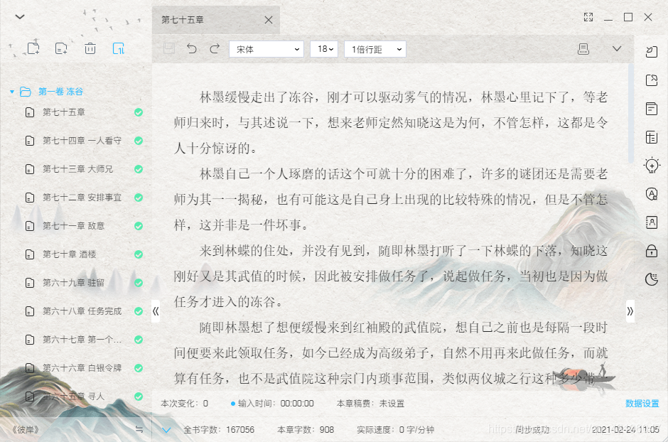Click 本章稿费: 未设置 status
Screen dimensions: 668x442
coord(370,403)
